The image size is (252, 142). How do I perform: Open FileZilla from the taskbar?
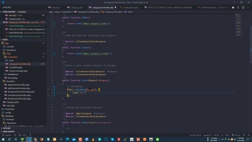[x=119, y=139]
